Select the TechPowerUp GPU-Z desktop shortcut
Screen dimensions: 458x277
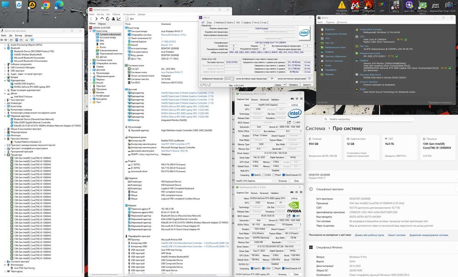[422, 7]
